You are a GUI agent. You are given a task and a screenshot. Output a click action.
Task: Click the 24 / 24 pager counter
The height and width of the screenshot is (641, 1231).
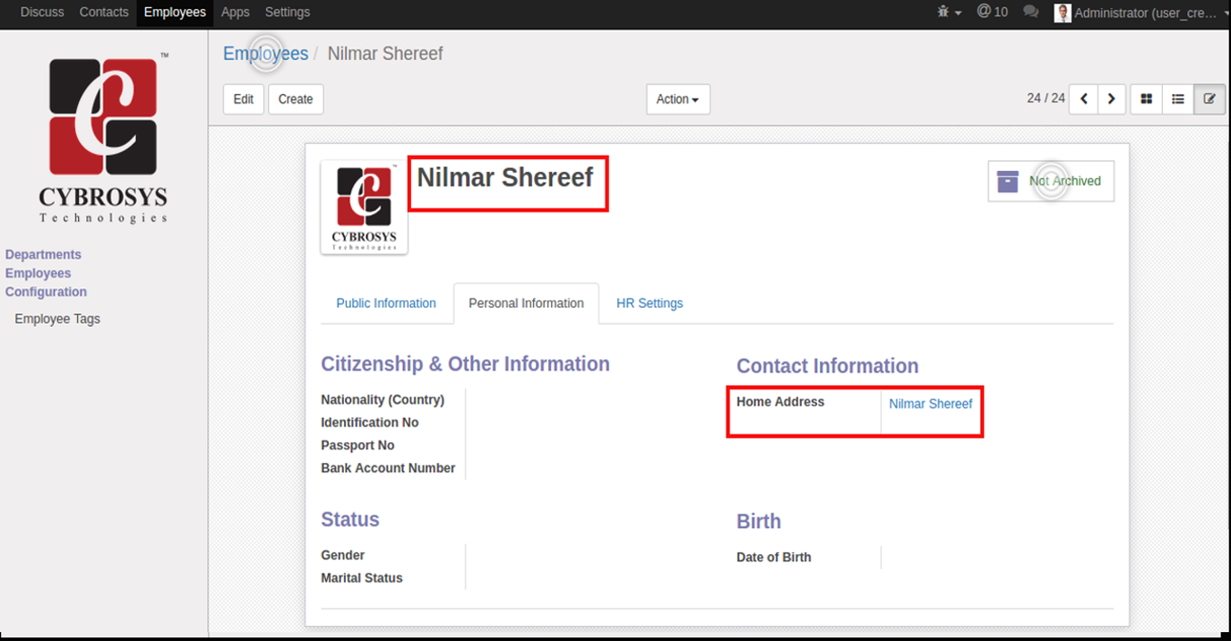point(1046,98)
